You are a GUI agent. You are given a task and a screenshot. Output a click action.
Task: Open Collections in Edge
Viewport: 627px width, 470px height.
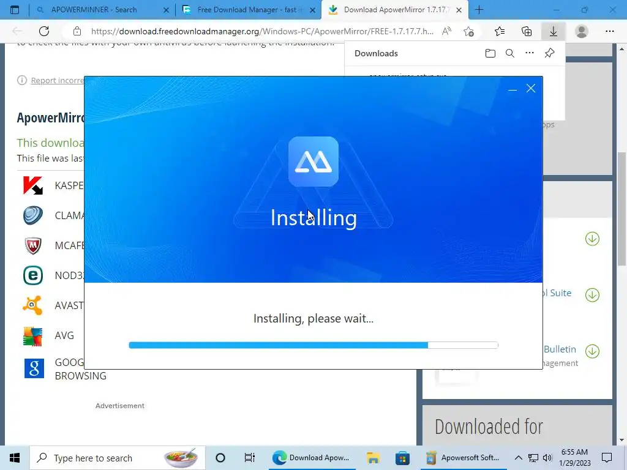click(x=527, y=31)
